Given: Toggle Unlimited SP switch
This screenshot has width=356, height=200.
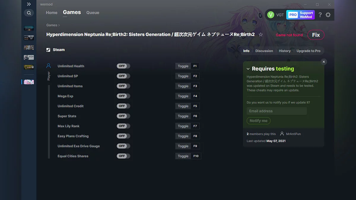Looking at the screenshot, I should click(123, 76).
